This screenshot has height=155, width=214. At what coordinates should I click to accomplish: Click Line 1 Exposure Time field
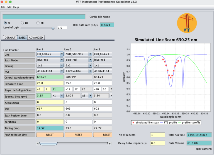tap(50, 83)
